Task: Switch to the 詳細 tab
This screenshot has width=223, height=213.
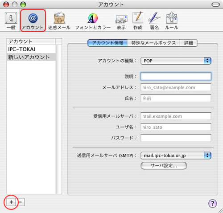Action: [189, 43]
